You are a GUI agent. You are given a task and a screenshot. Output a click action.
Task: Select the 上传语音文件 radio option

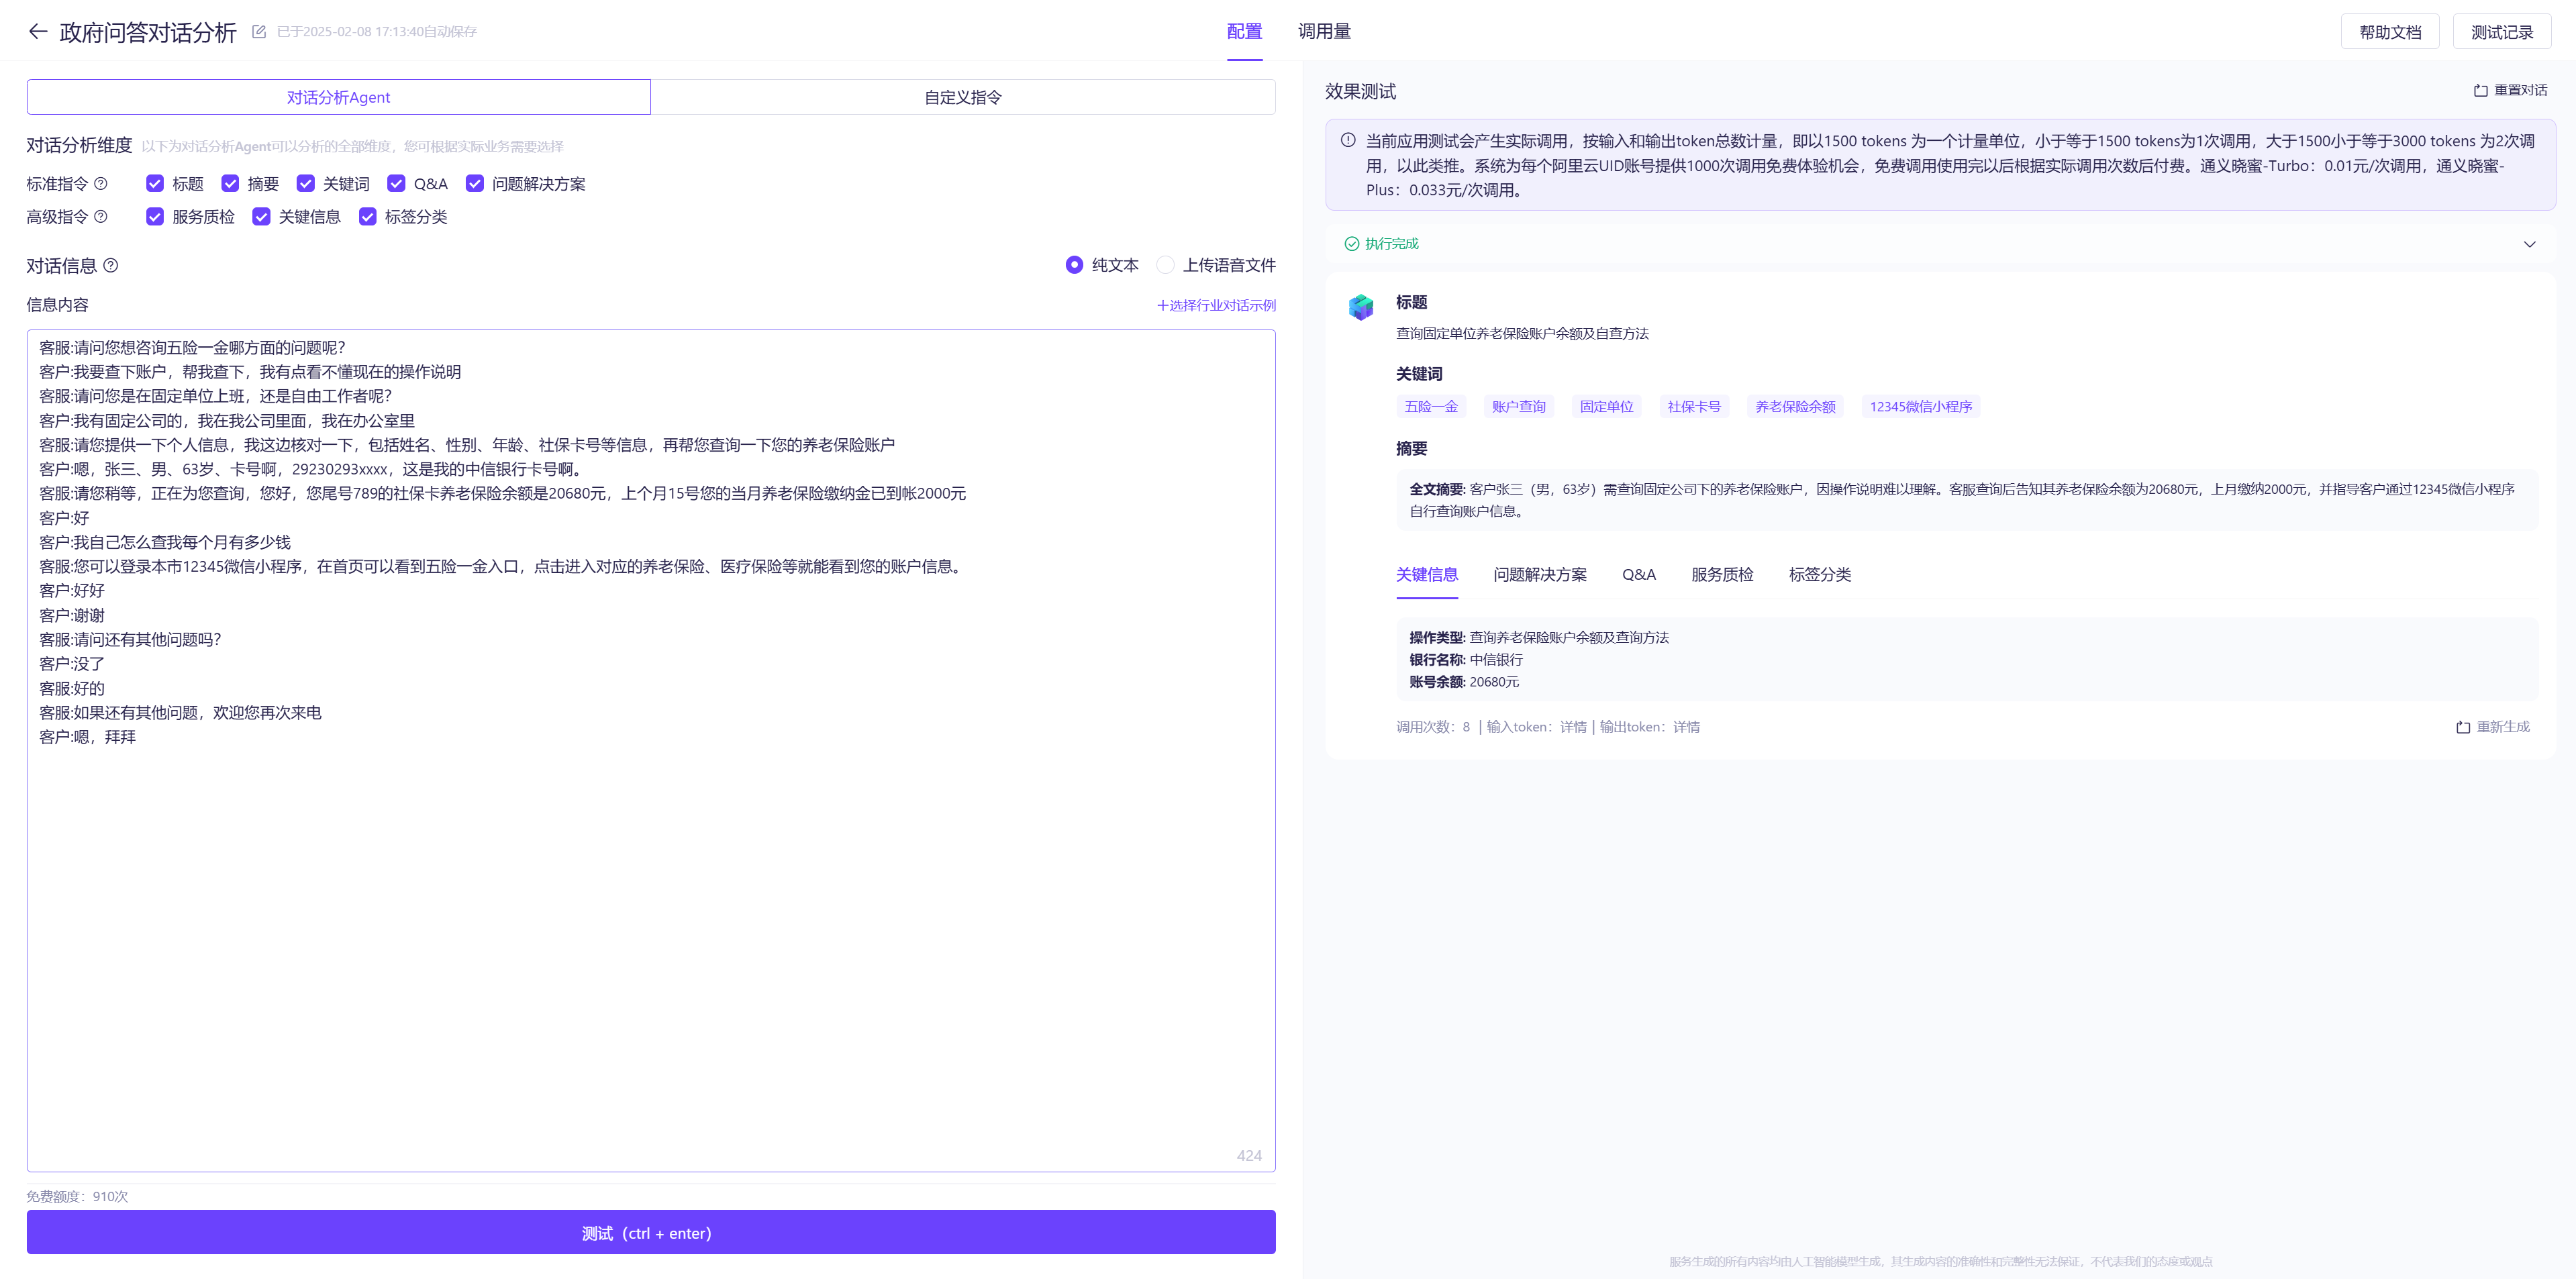click(1165, 265)
